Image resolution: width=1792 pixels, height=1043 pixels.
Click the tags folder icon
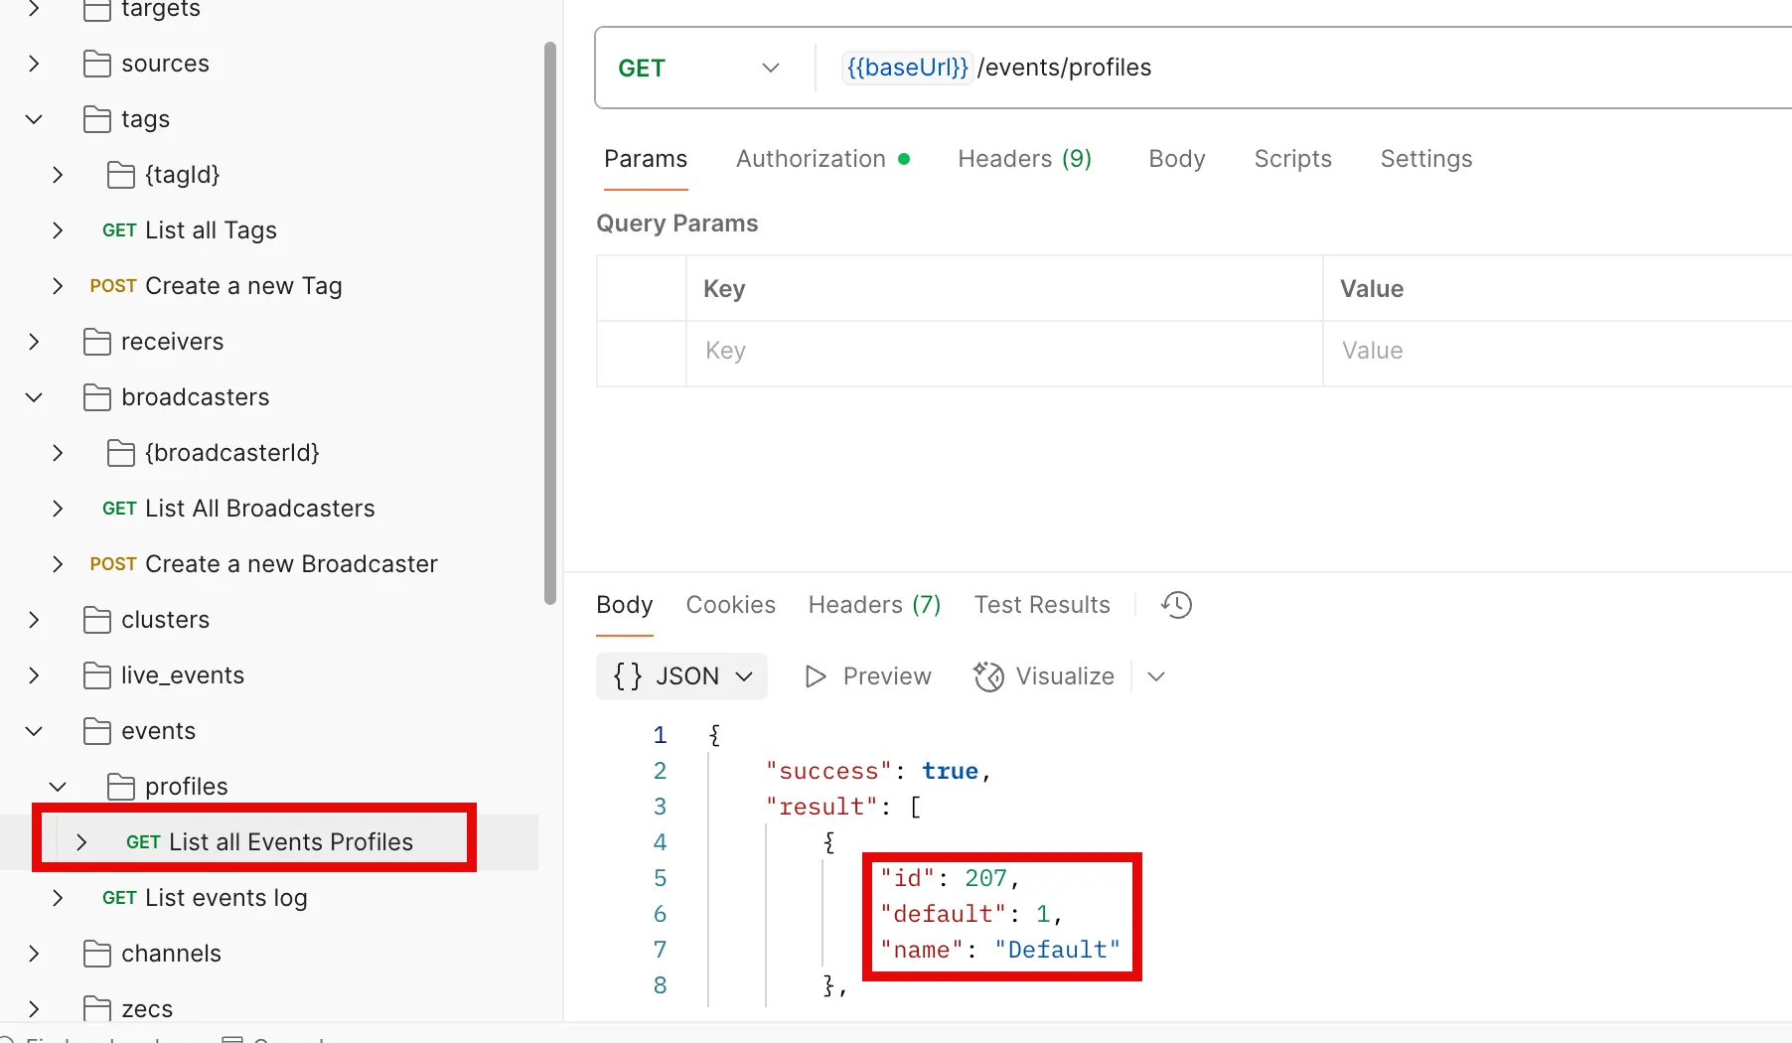coord(97,119)
